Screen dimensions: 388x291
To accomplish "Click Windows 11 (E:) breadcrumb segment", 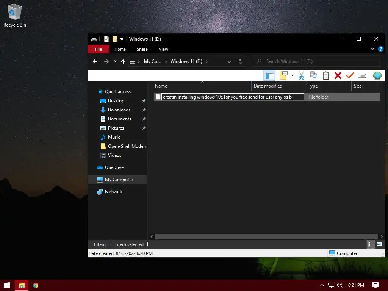I will point(186,61).
